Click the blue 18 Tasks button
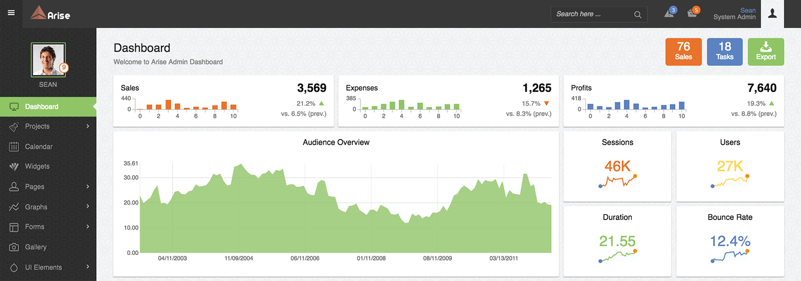This screenshot has width=801, height=281. (x=724, y=51)
